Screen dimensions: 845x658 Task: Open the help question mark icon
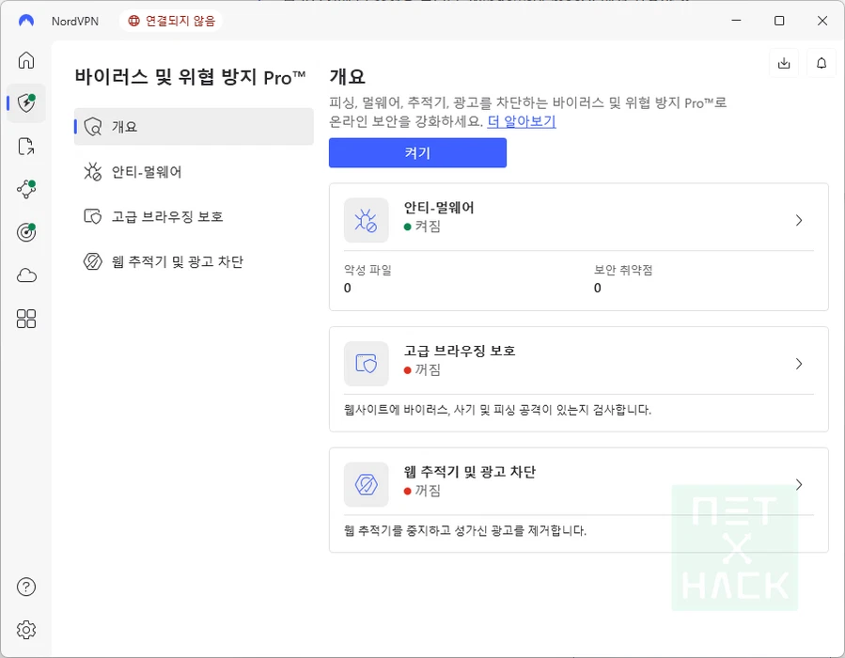click(26, 587)
